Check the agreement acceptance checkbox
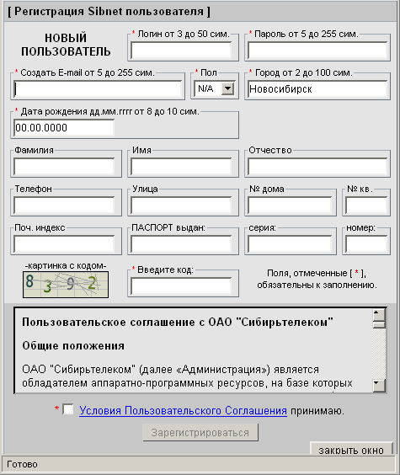 point(68,409)
